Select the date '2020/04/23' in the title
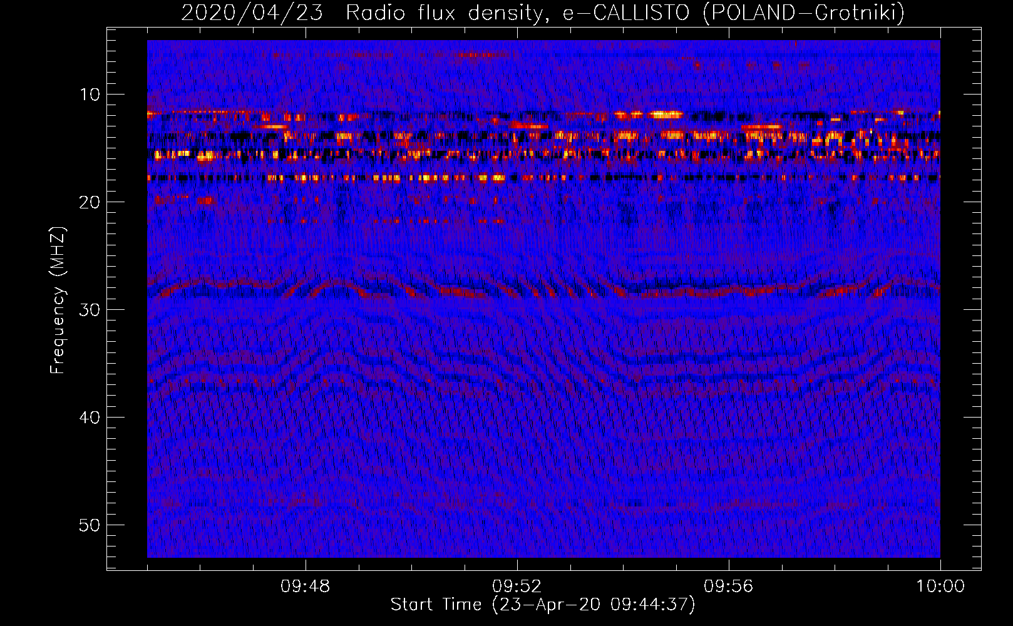The image size is (1013, 626). tap(252, 13)
